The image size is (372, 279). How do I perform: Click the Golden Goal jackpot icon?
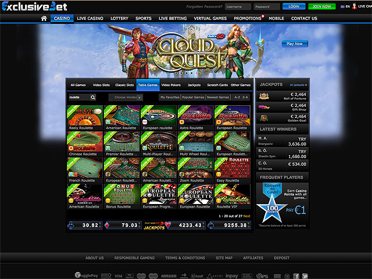click(x=264, y=118)
